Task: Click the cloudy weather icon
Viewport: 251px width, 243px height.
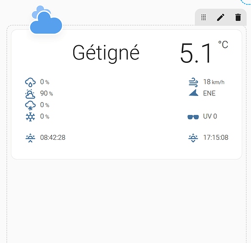Action: coord(46,20)
